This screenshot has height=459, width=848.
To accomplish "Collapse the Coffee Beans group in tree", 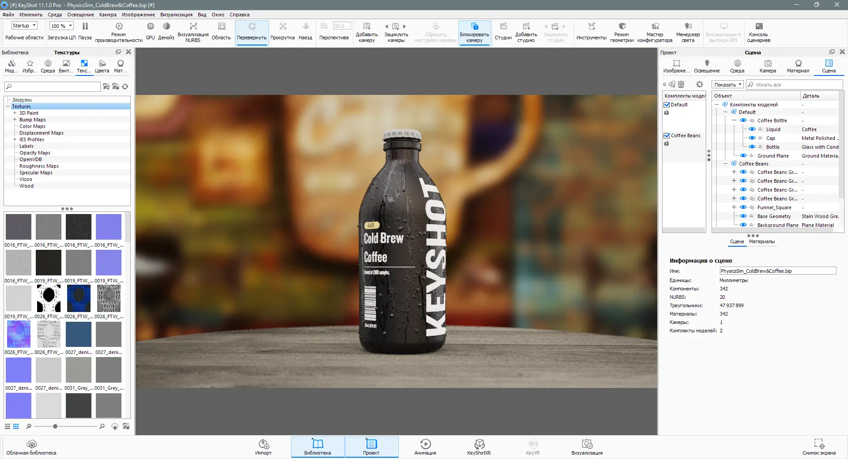I will [x=725, y=164].
